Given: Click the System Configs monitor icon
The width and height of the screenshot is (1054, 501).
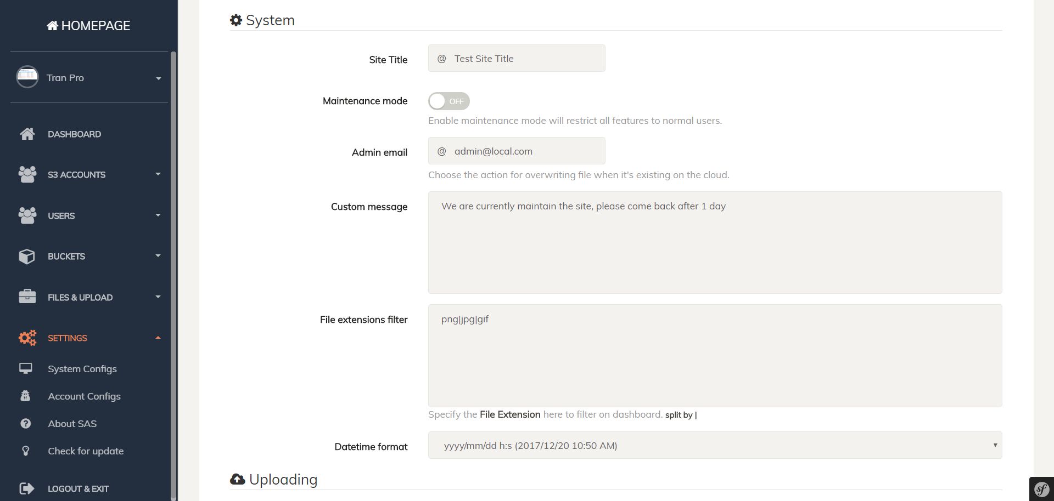Looking at the screenshot, I should 26,368.
